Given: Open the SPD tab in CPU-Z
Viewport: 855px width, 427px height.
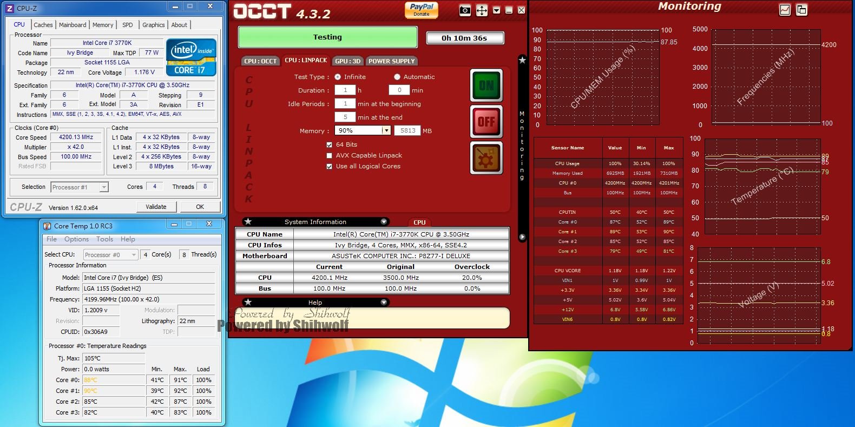Looking at the screenshot, I should pyautogui.click(x=128, y=25).
